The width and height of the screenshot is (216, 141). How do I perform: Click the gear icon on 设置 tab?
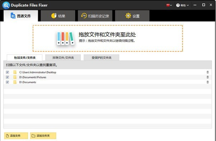pyautogui.click(x=128, y=16)
